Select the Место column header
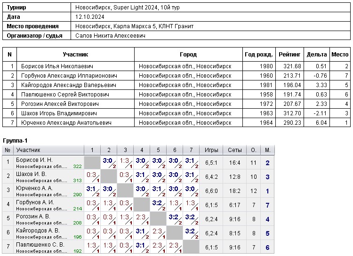This screenshot has height=256, width=353. 340,55
